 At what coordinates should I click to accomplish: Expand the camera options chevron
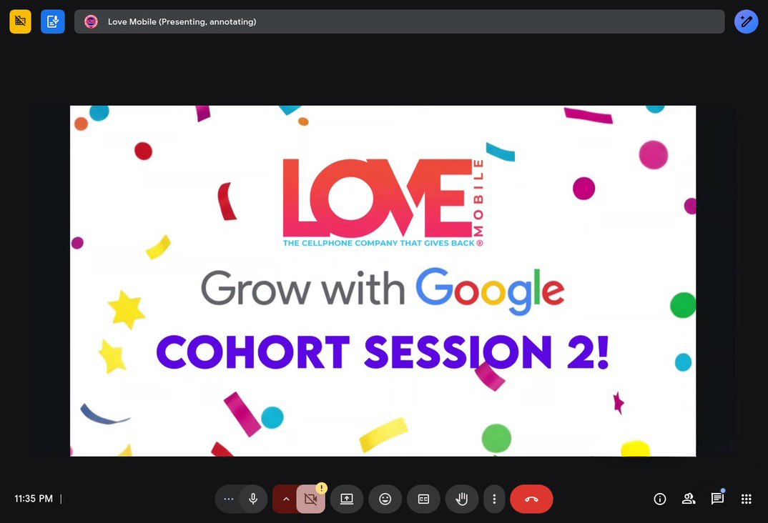pyautogui.click(x=286, y=499)
